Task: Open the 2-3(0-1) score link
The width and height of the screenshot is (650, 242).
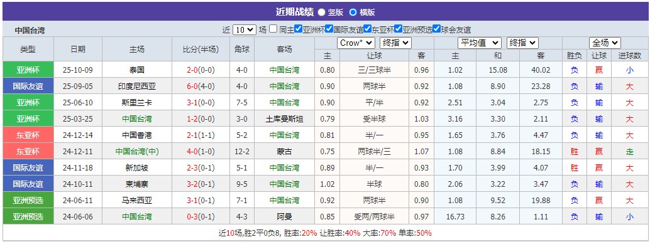Action: point(201,168)
